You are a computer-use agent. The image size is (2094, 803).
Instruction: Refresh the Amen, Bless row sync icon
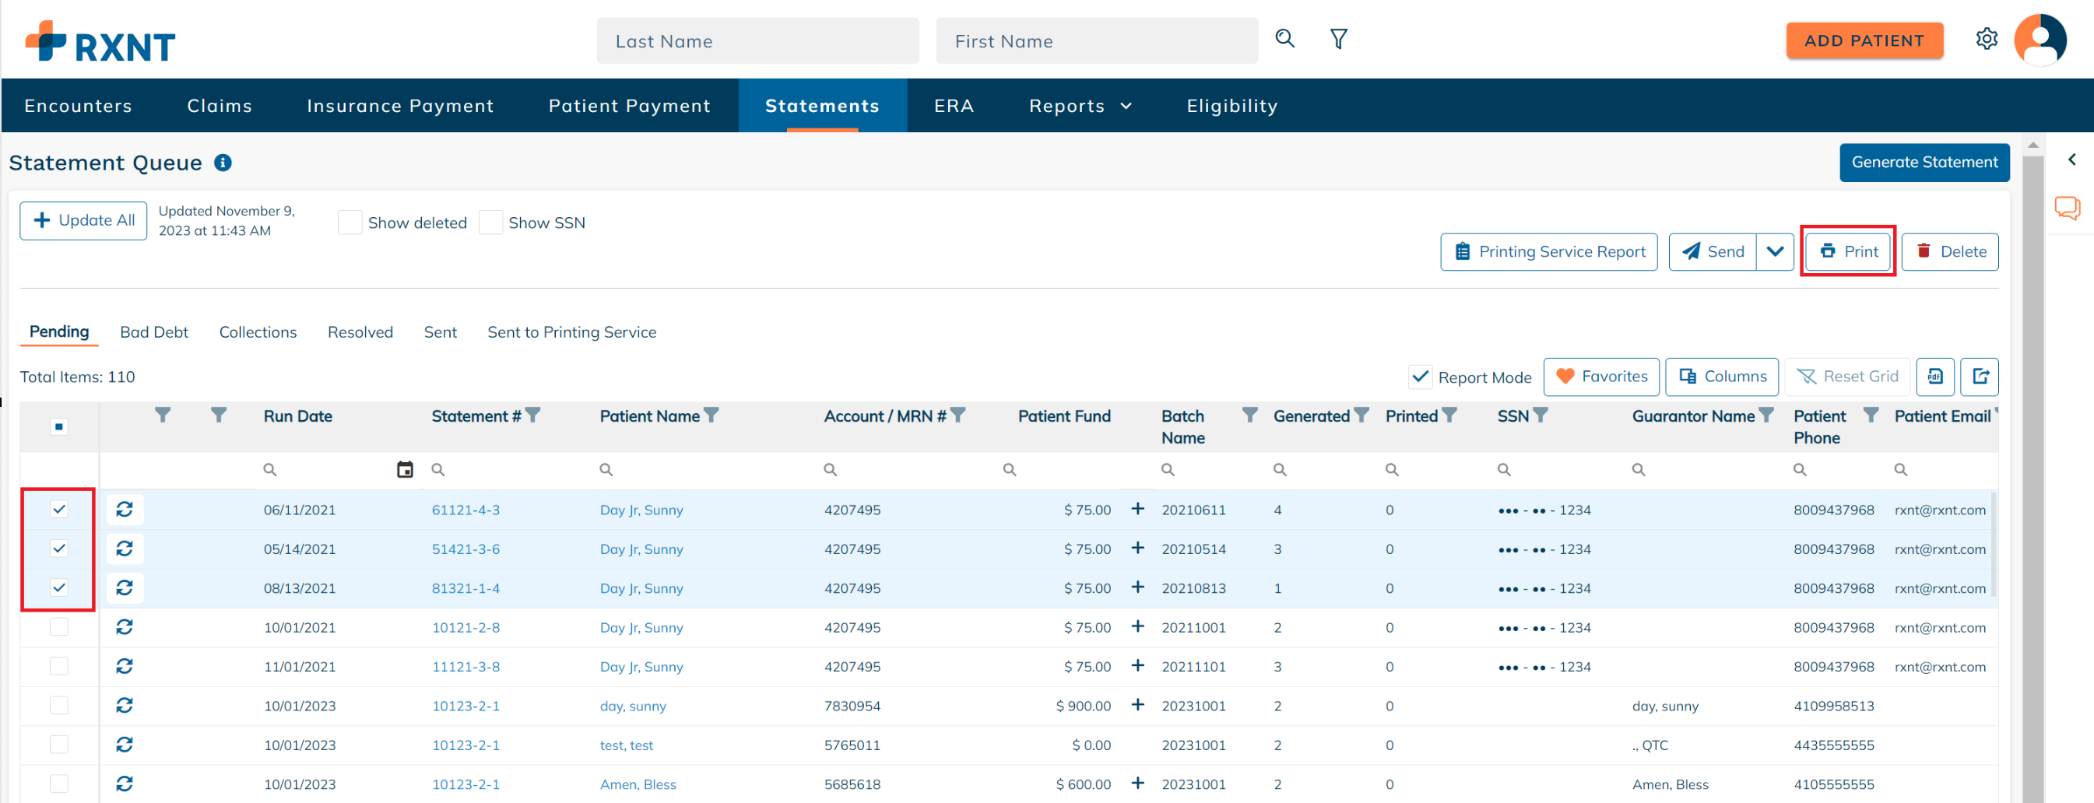pos(125,783)
